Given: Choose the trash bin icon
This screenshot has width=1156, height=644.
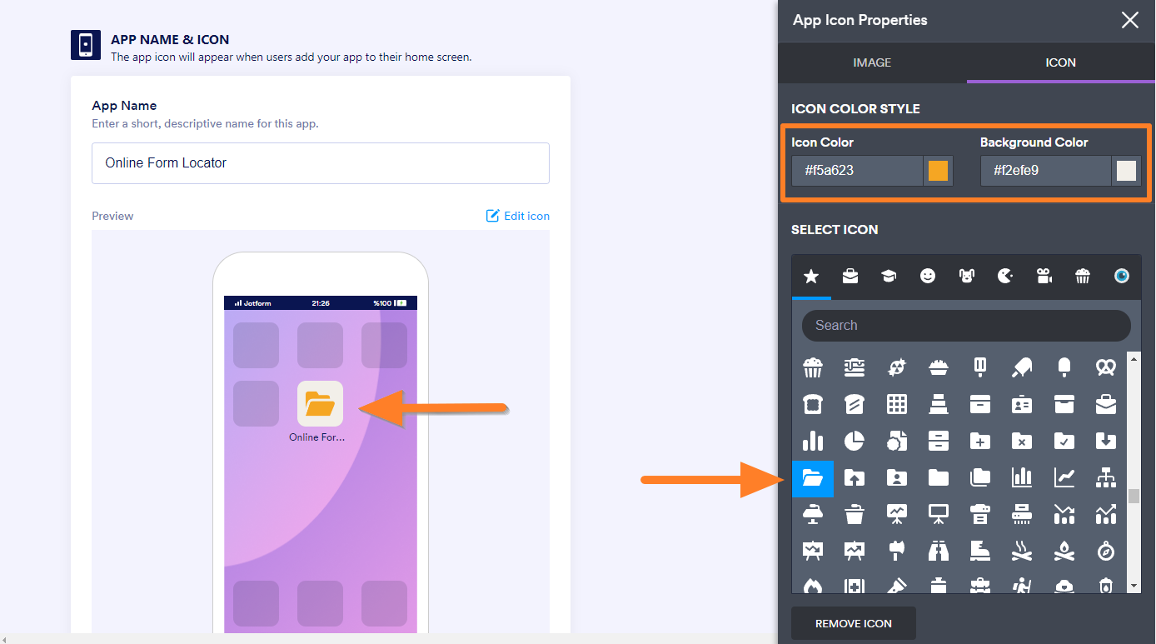Looking at the screenshot, I should [855, 514].
